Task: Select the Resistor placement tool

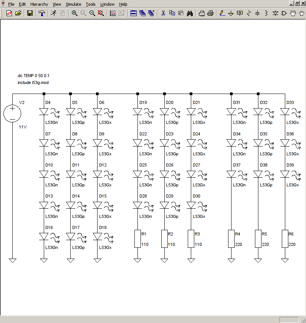Action: click(249, 13)
